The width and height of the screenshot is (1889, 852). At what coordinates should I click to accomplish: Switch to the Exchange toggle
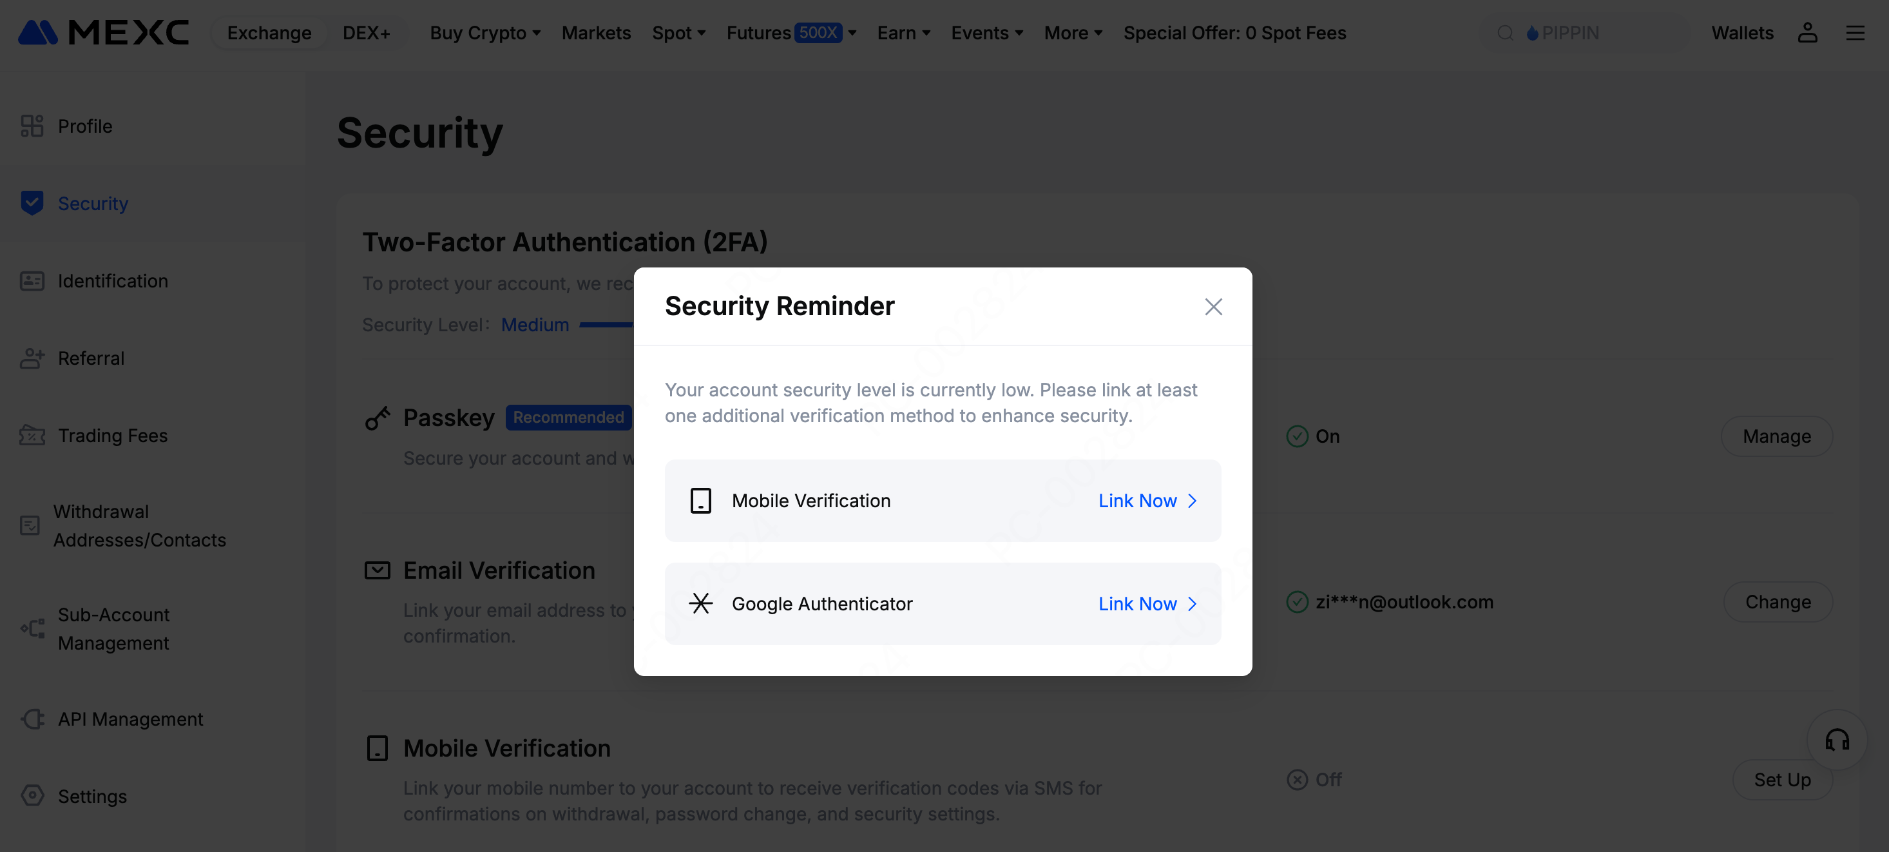[269, 33]
